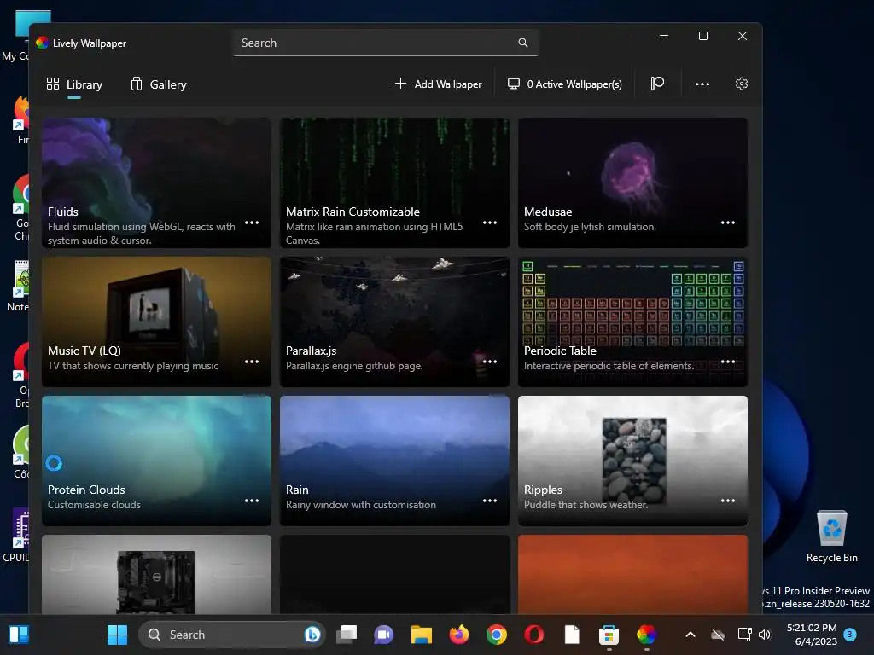Open the Chat app in taskbar
Screen dimensions: 874x655
coord(383,635)
